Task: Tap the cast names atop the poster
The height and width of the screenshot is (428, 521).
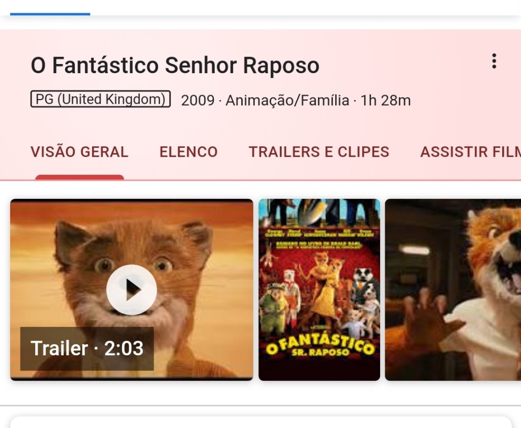Action: (319, 234)
